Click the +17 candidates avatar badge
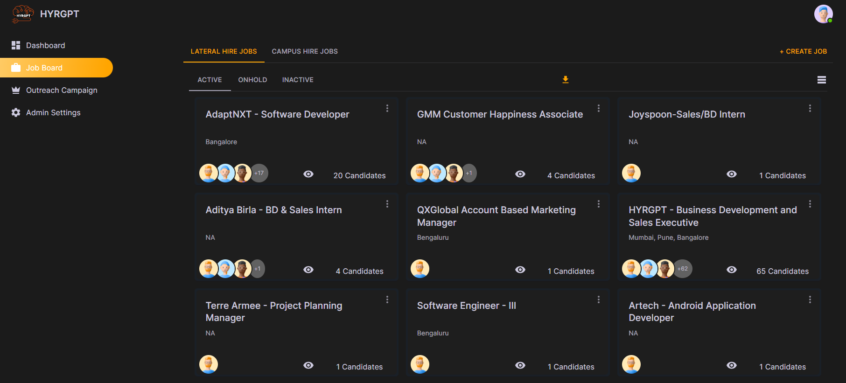846x383 pixels. (259, 173)
